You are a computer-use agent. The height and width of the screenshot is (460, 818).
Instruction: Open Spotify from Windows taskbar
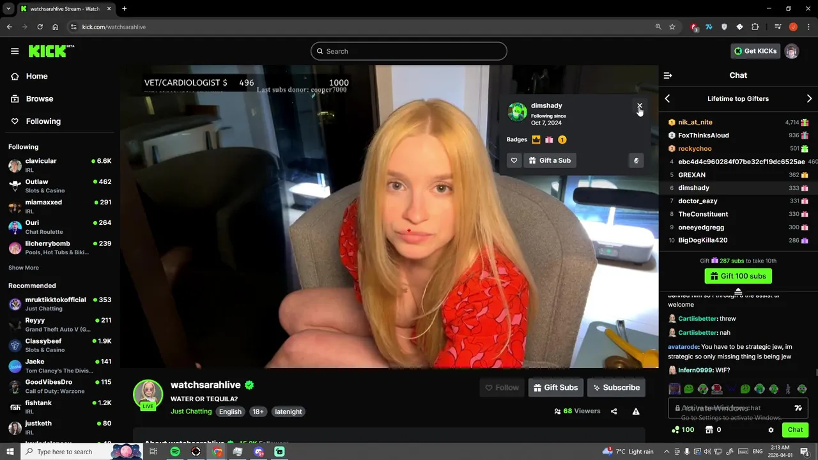click(x=175, y=452)
